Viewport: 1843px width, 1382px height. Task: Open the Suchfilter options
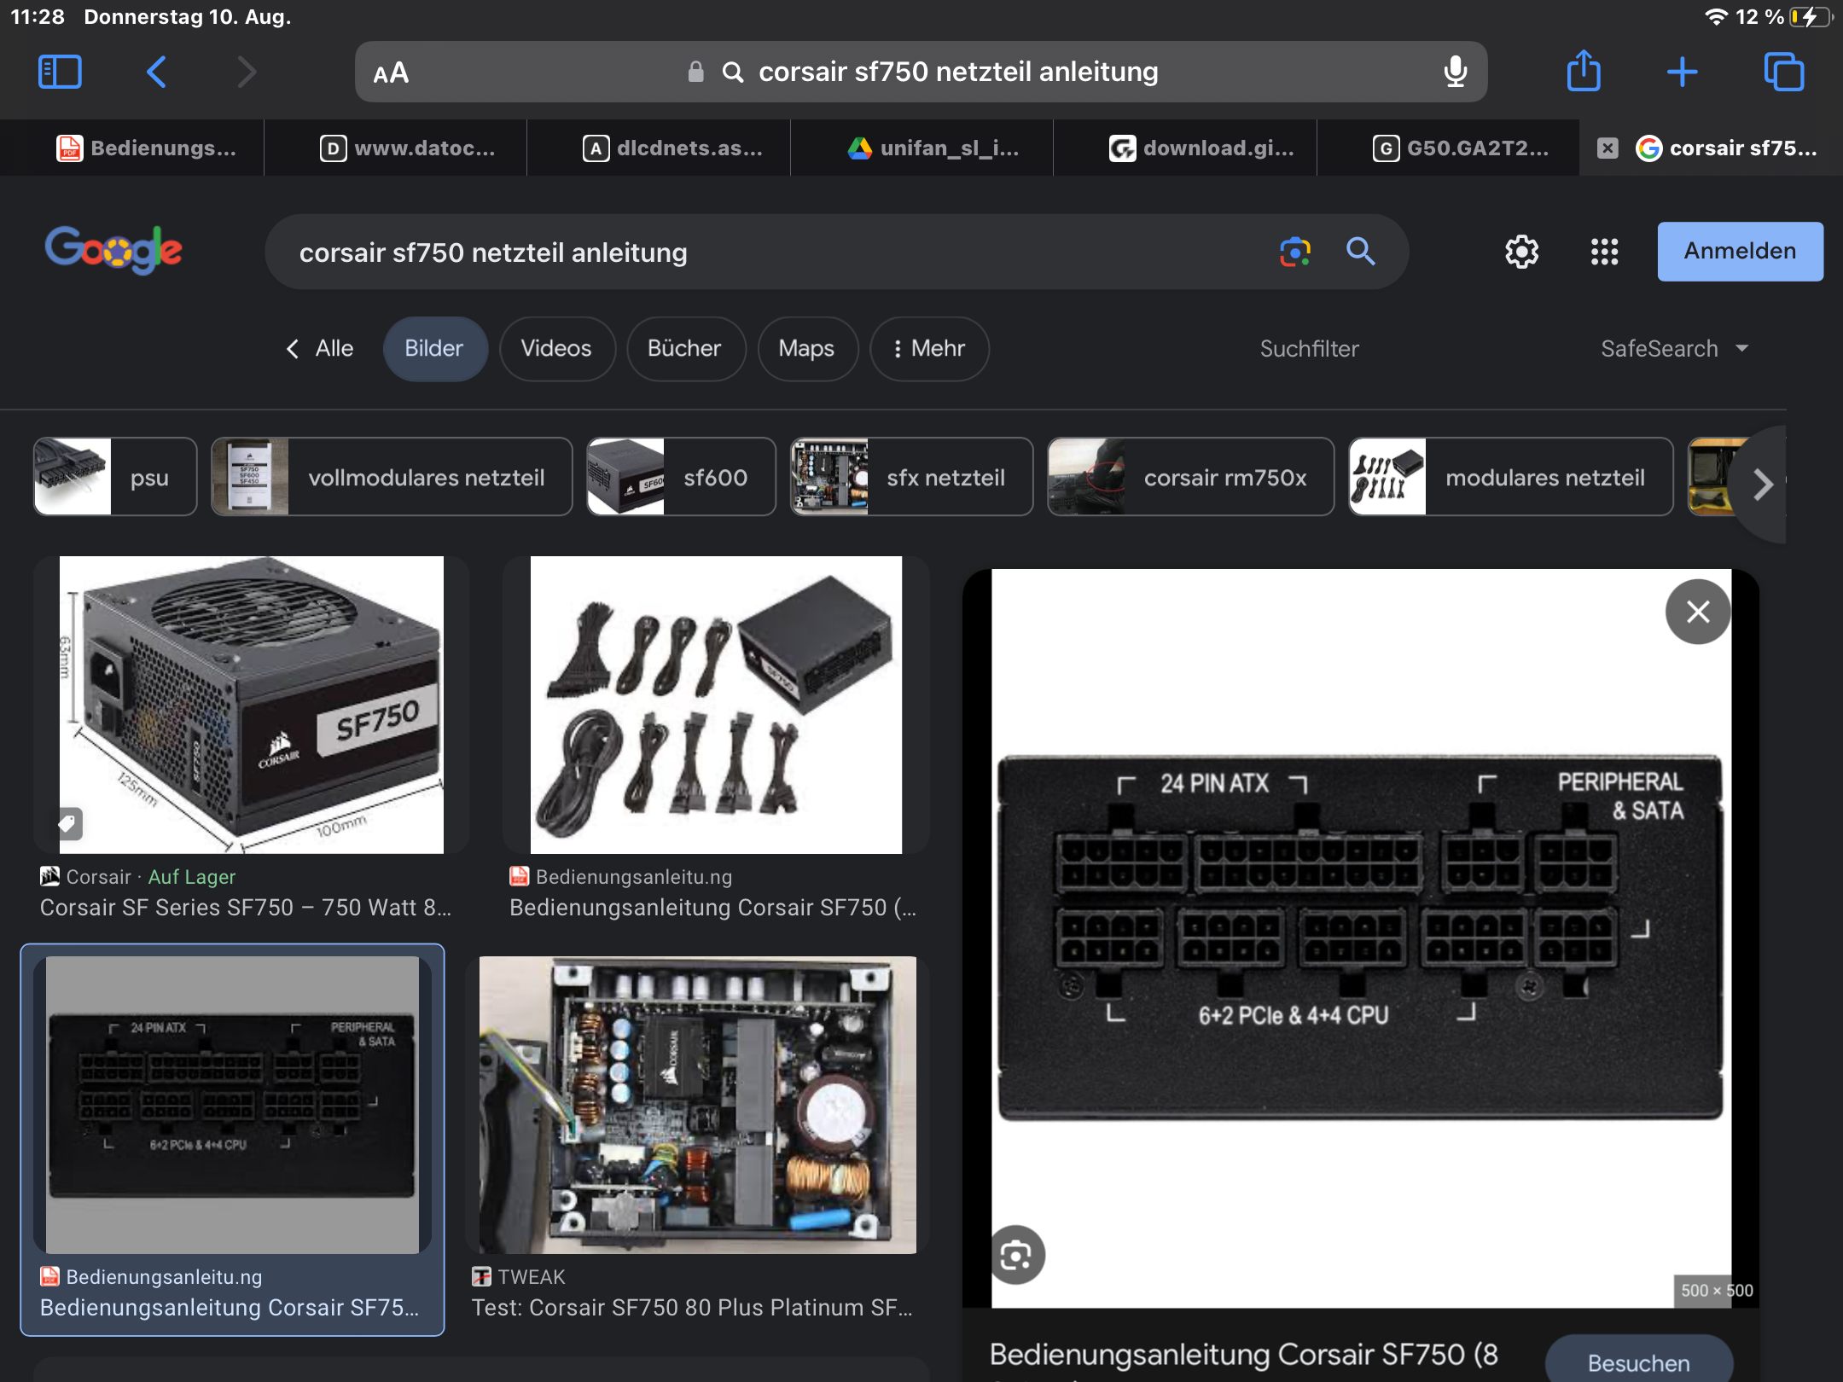coord(1310,348)
